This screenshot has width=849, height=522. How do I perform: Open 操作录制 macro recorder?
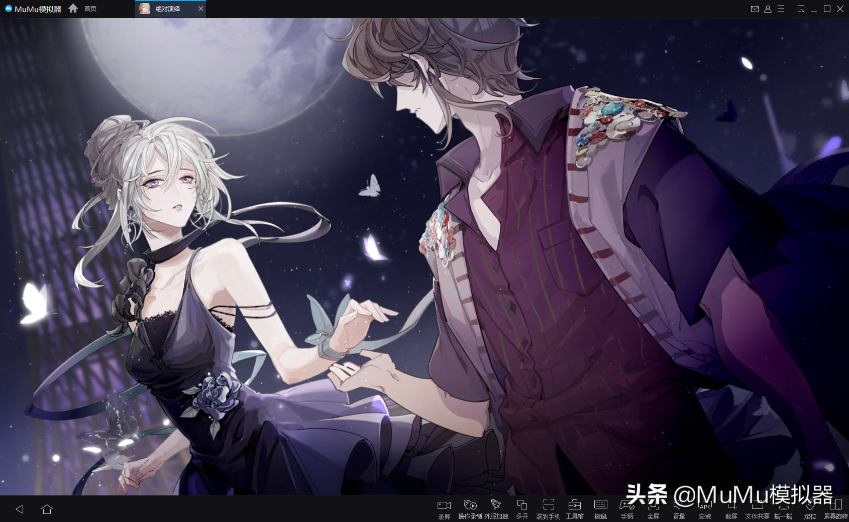tap(470, 509)
